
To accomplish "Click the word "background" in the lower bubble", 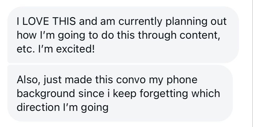I will 46,94.
